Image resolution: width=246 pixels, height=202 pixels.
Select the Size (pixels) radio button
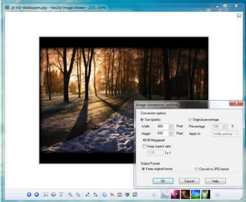[x=142, y=119]
